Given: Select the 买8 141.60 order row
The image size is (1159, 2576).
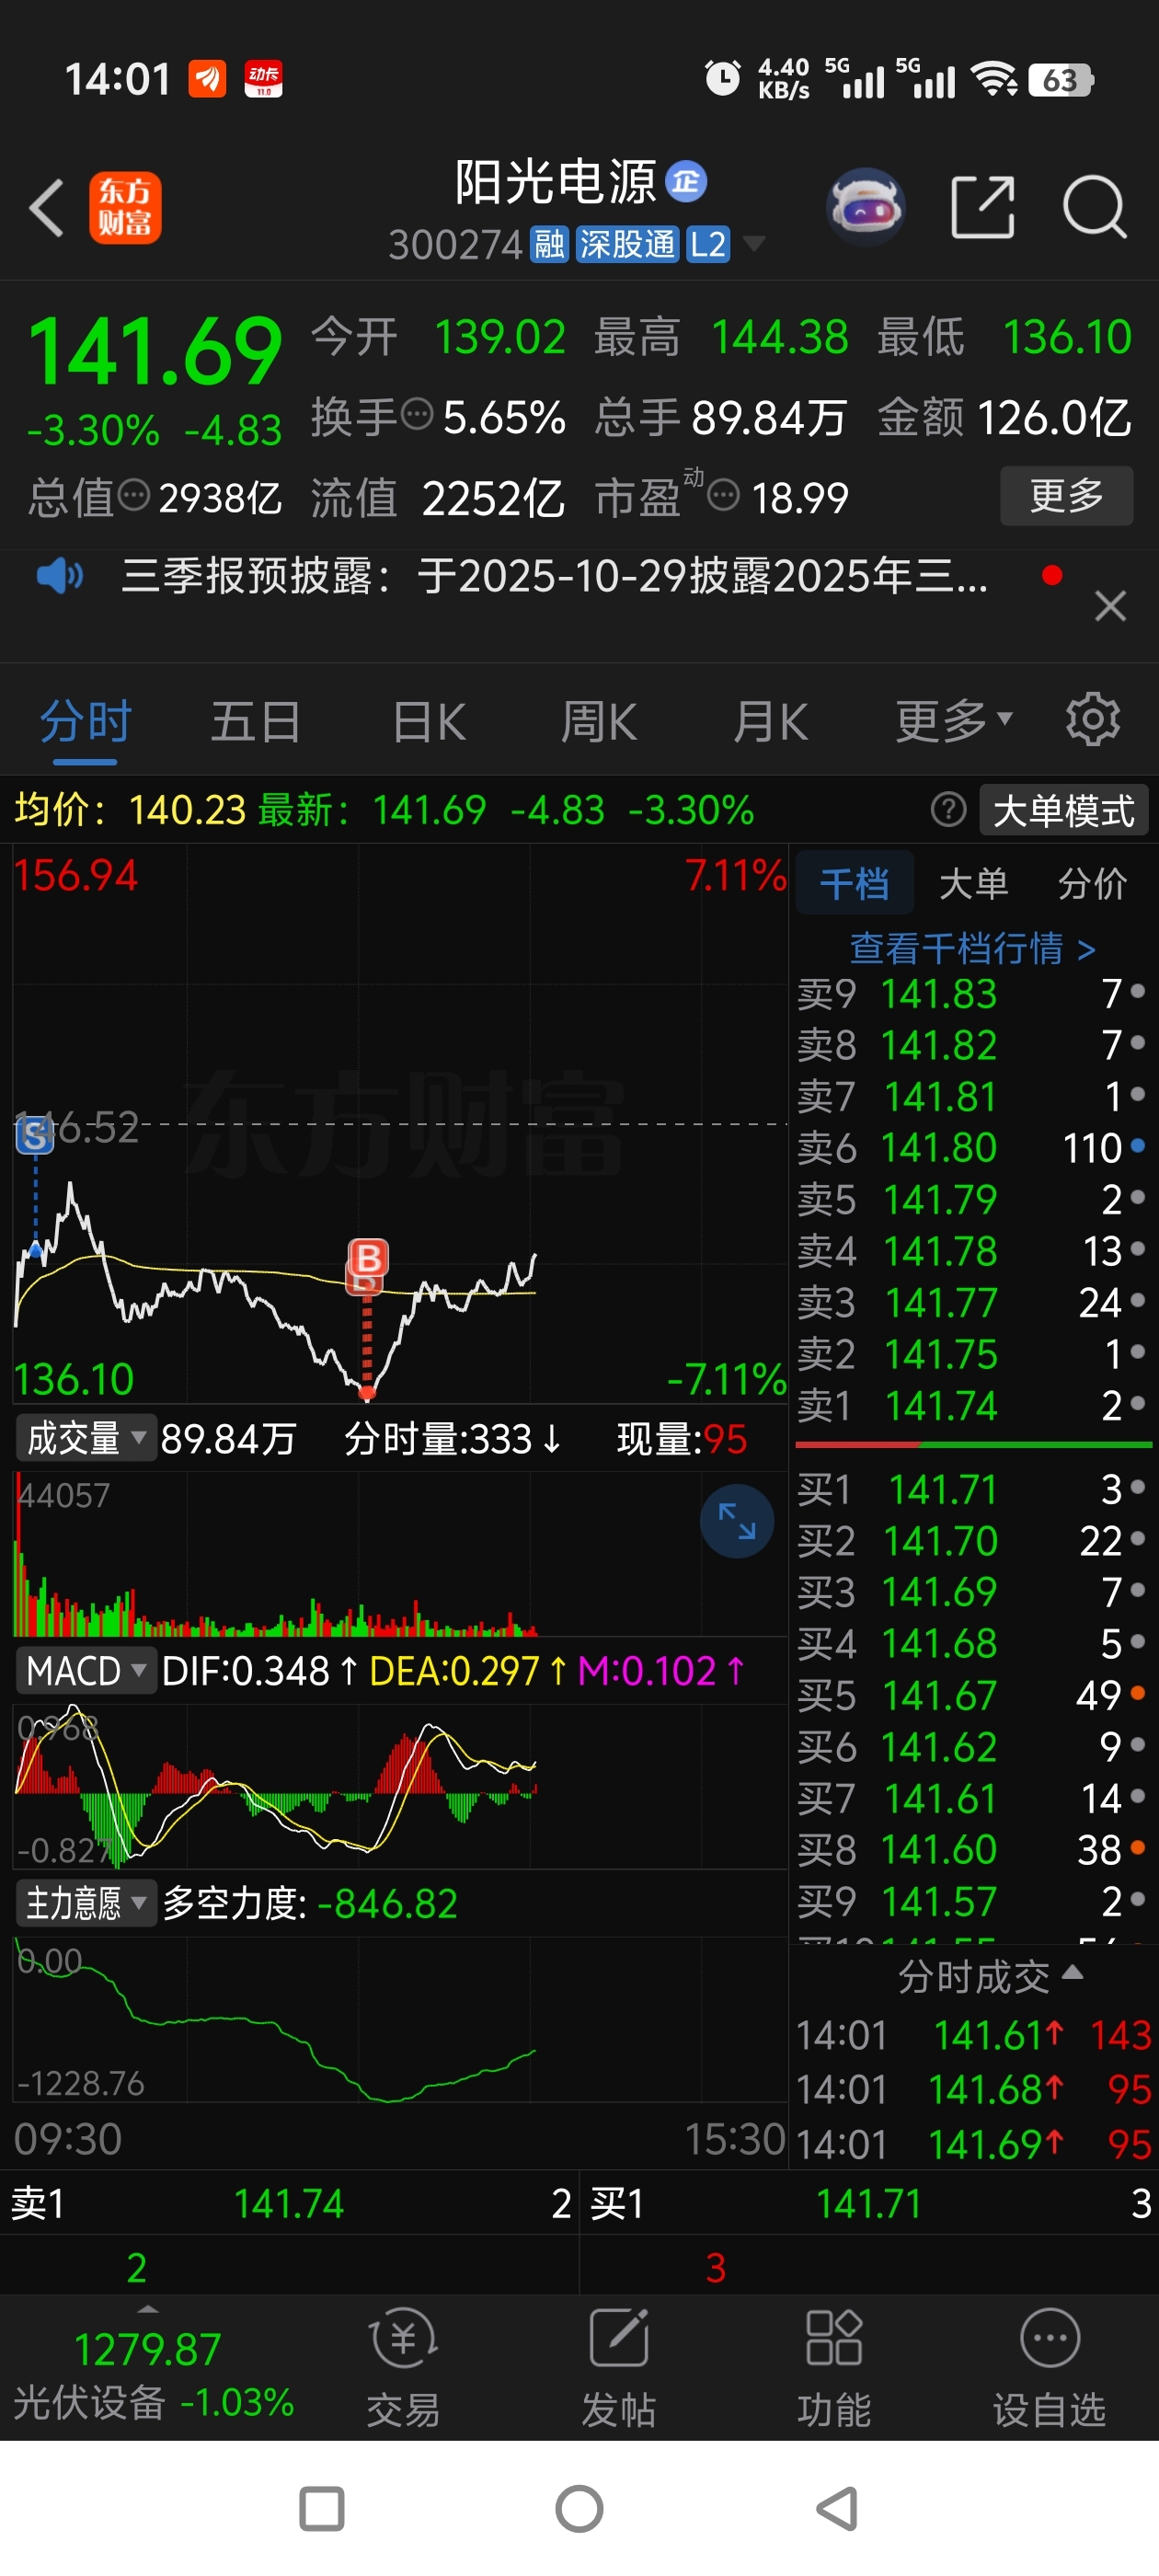Looking at the screenshot, I should coord(972,1850).
